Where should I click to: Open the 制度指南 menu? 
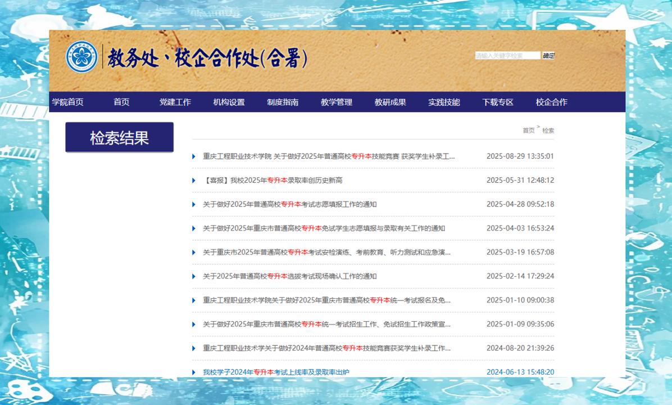pyautogui.click(x=283, y=102)
